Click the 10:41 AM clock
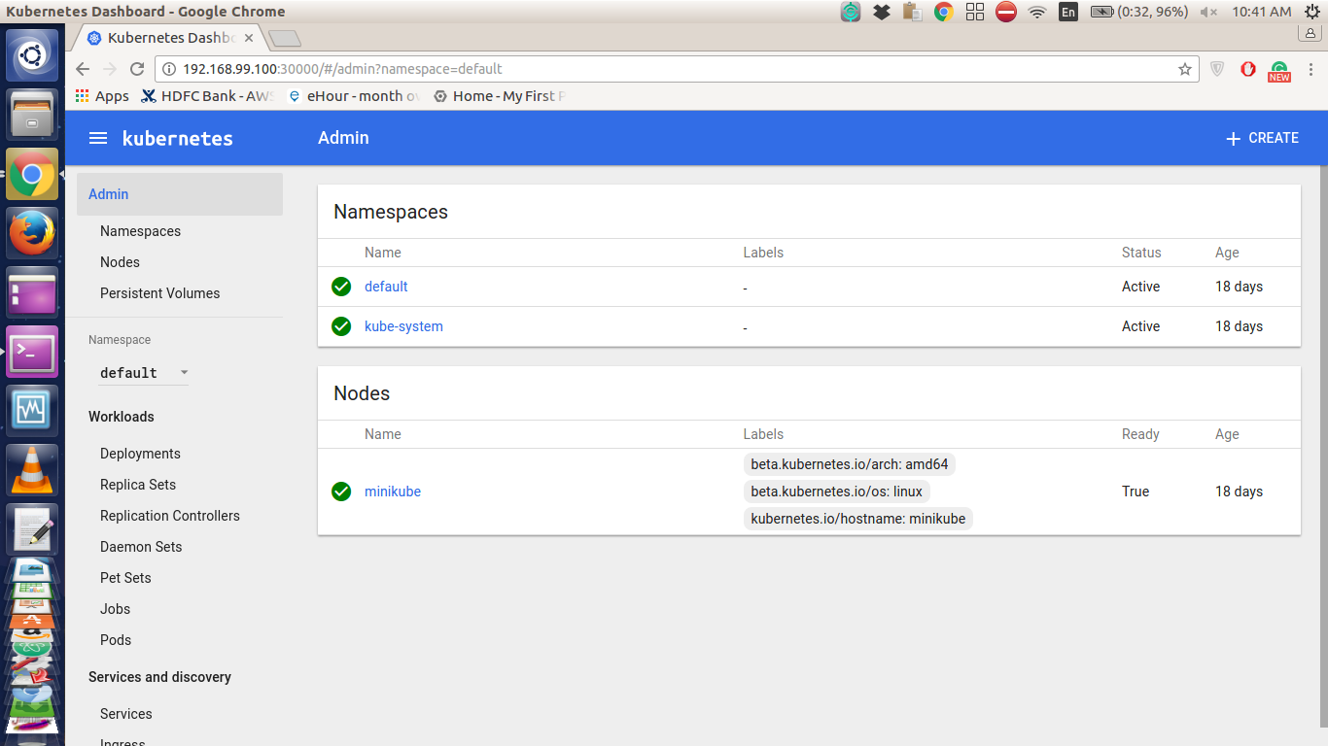The image size is (1328, 746). (1262, 12)
